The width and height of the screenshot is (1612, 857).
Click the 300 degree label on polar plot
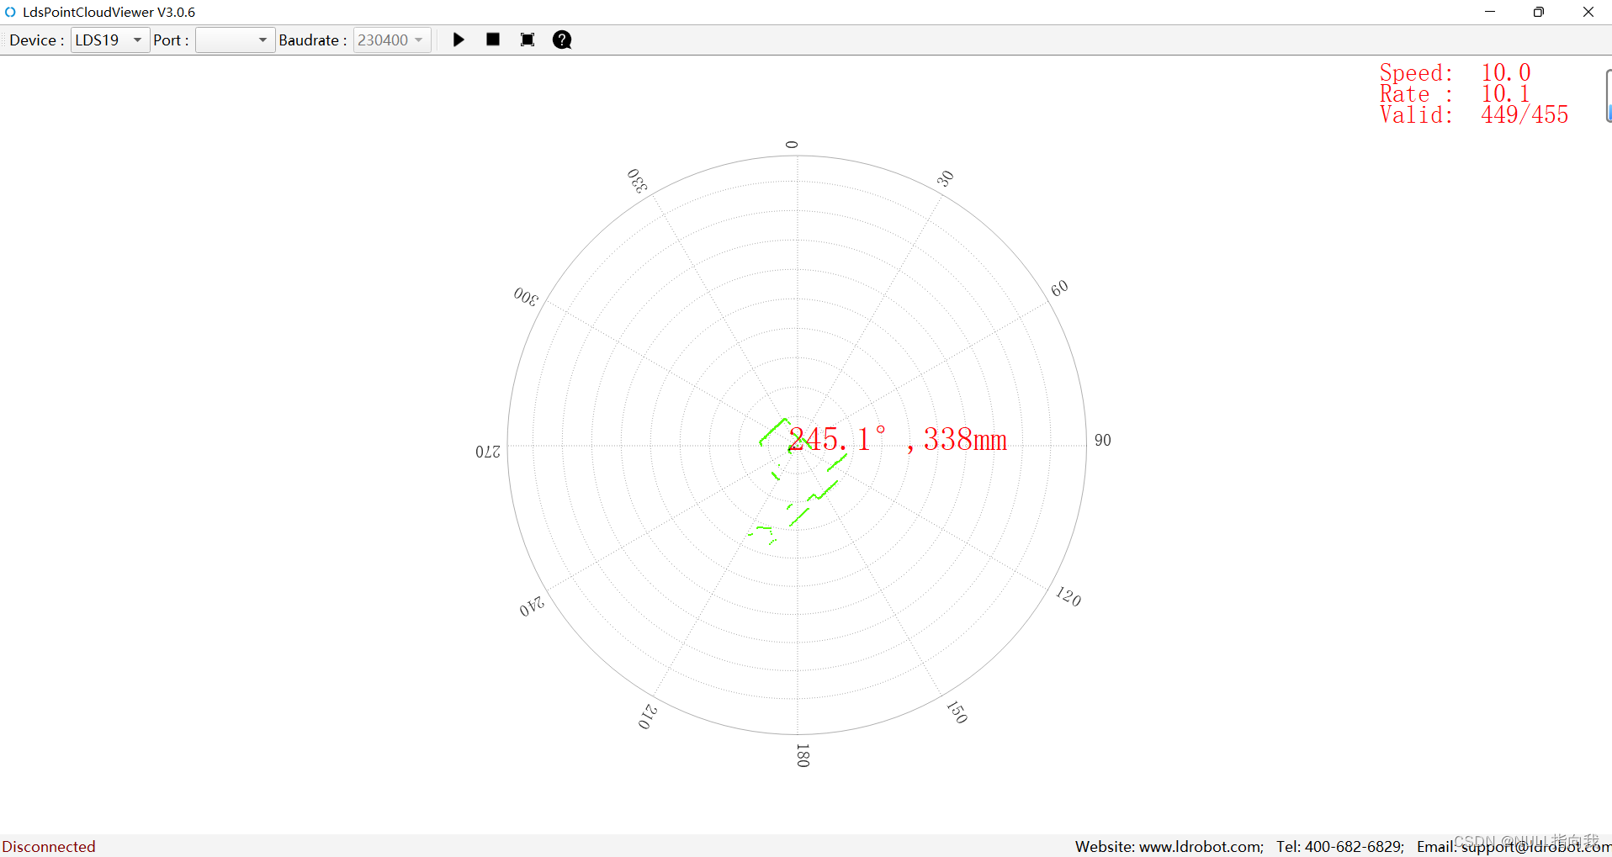526,296
